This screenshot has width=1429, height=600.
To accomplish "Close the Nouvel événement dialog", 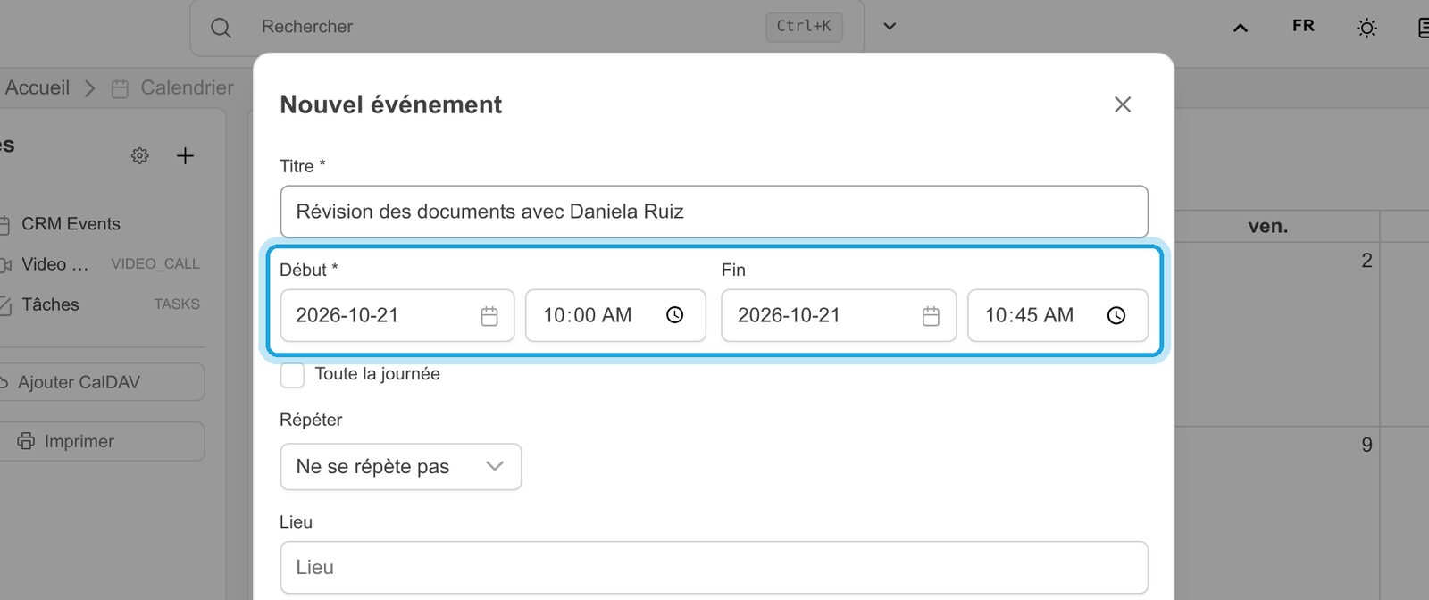I will [x=1123, y=104].
